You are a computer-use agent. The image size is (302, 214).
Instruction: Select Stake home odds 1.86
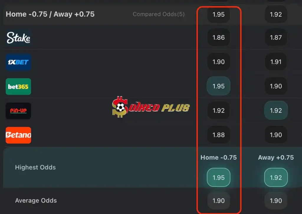pyautogui.click(x=219, y=37)
